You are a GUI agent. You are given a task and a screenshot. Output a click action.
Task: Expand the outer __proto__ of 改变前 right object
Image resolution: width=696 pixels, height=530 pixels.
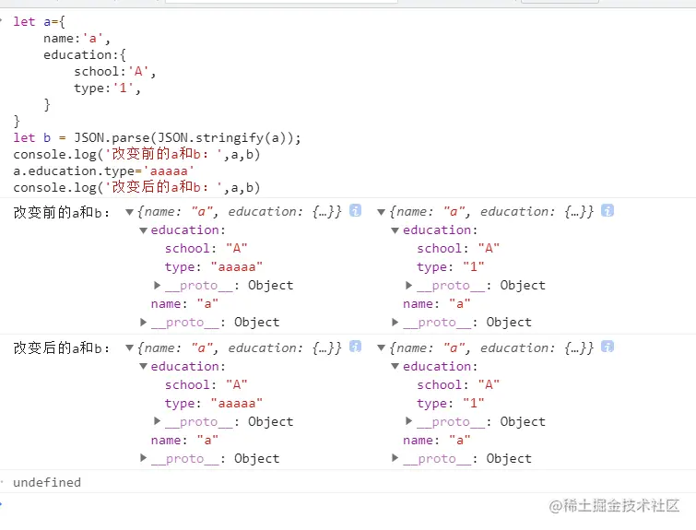[x=395, y=322]
